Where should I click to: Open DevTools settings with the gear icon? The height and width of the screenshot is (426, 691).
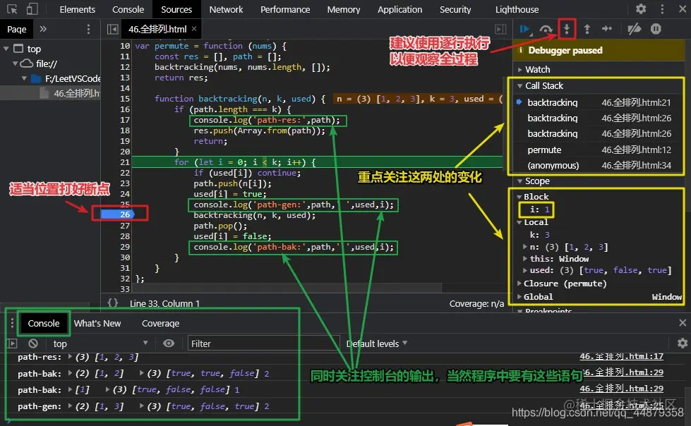click(641, 9)
